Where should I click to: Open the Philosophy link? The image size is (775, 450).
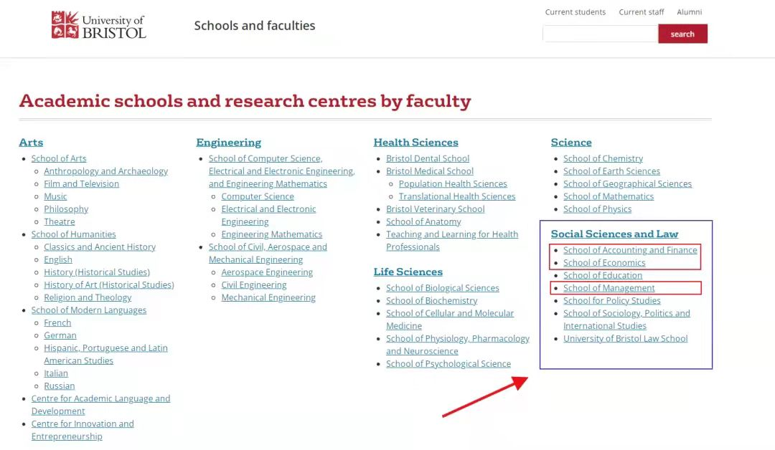pyautogui.click(x=66, y=209)
